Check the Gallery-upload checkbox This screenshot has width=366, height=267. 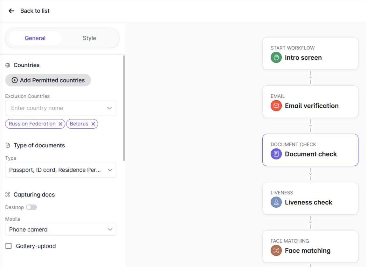tap(9, 246)
